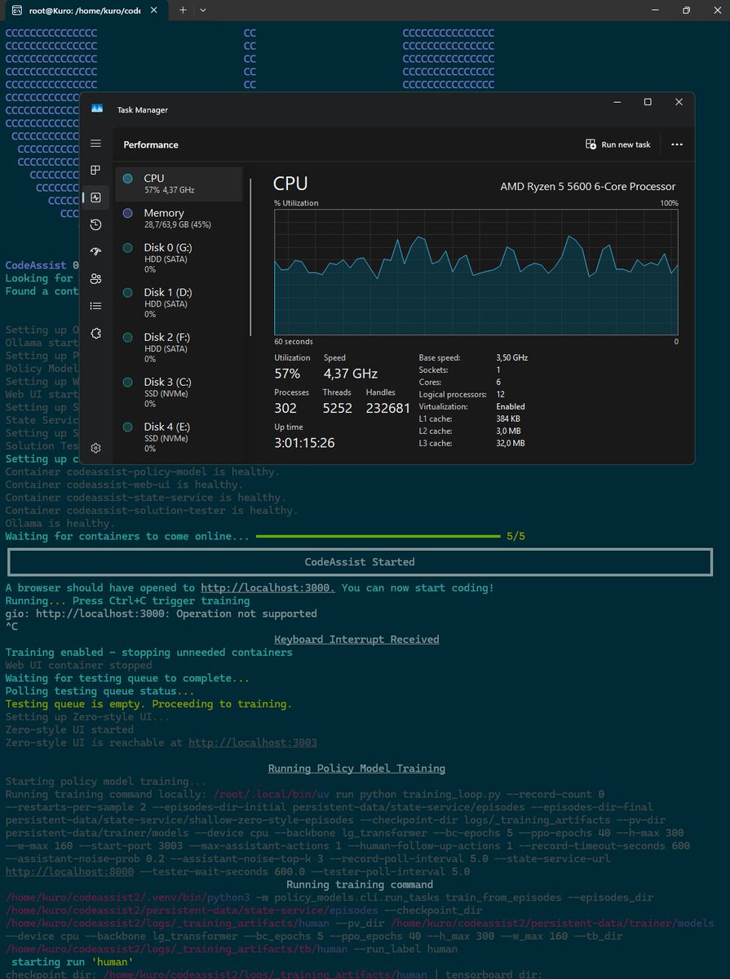
Task: Select Disk 3 (C:) in the resource list
Action: pos(179,392)
